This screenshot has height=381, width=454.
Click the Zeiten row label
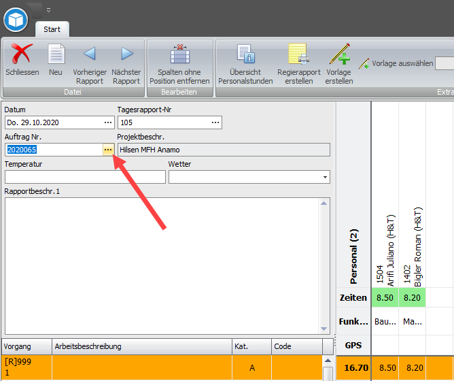353,298
